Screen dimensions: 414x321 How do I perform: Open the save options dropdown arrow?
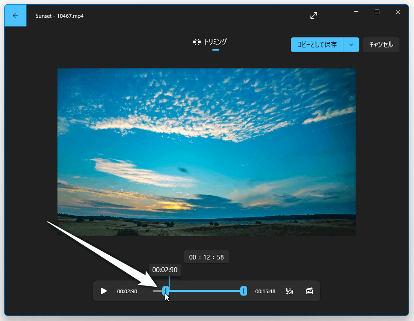(351, 45)
